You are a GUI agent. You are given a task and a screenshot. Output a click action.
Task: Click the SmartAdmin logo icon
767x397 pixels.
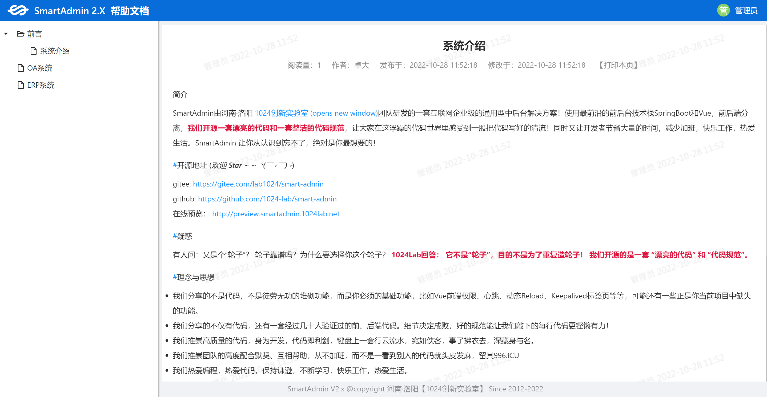click(x=18, y=10)
